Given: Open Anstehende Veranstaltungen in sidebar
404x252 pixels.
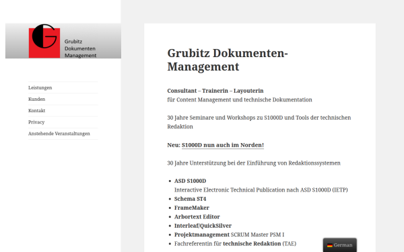Looking at the screenshot, I should click(x=59, y=134).
